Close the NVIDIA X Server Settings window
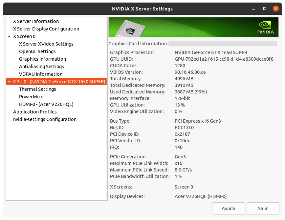285x220 pixels. [276, 9]
